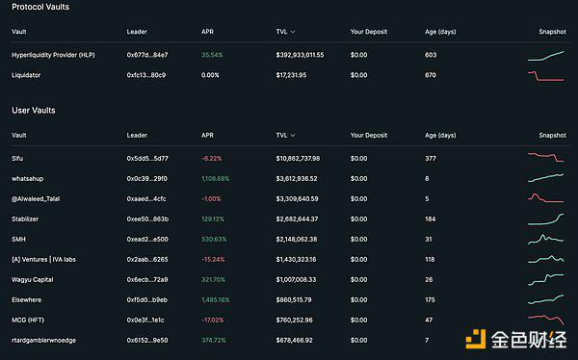View Elsewhere vault snapshot sparkline
578x360 pixels.
coord(545,299)
